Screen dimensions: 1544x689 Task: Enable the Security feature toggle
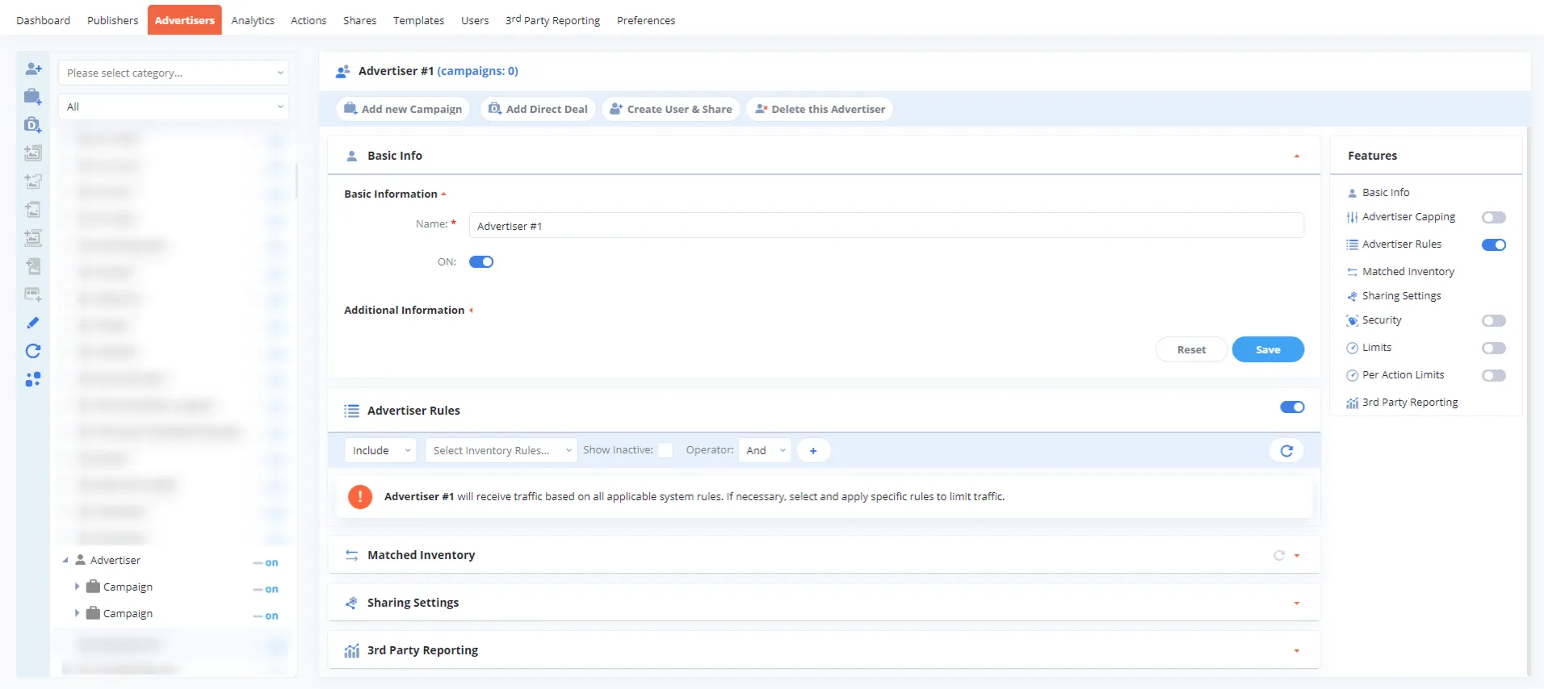click(1494, 320)
